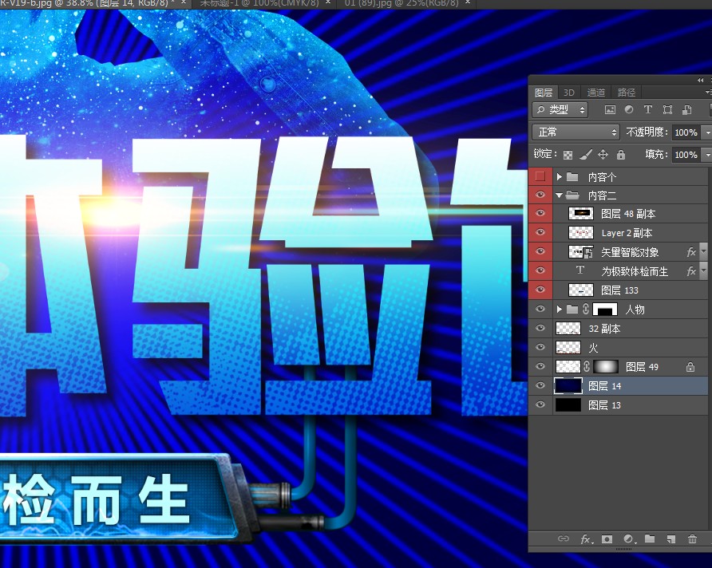Click fx icon on 矢量智能对象 layer
The height and width of the screenshot is (568, 712).
point(691,252)
